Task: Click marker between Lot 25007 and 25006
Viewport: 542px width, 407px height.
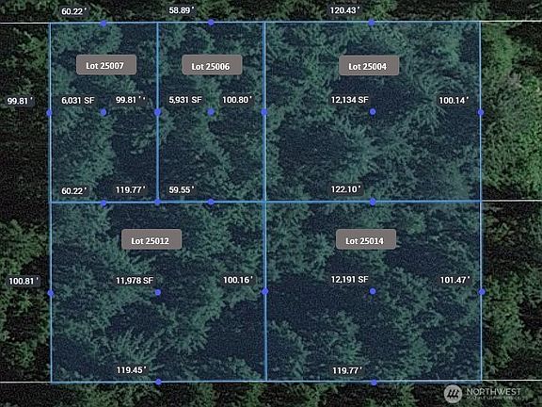Action: click(x=158, y=112)
